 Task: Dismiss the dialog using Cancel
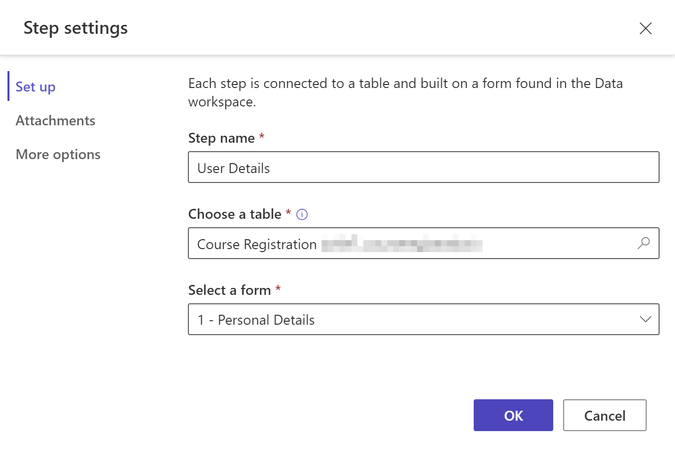(604, 415)
